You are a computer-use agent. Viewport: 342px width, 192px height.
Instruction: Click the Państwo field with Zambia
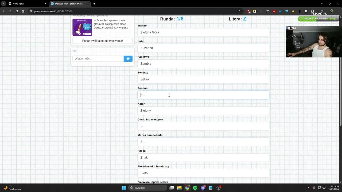(x=203, y=64)
